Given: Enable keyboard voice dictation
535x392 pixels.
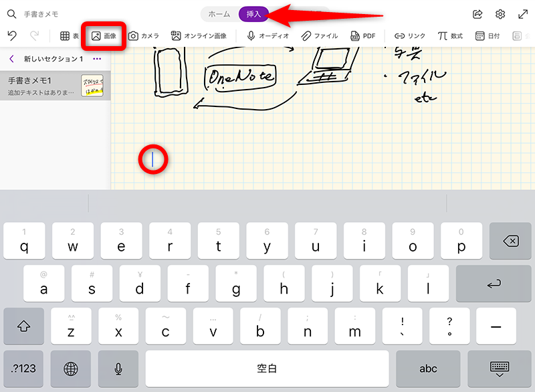Looking at the screenshot, I should pos(118,369).
